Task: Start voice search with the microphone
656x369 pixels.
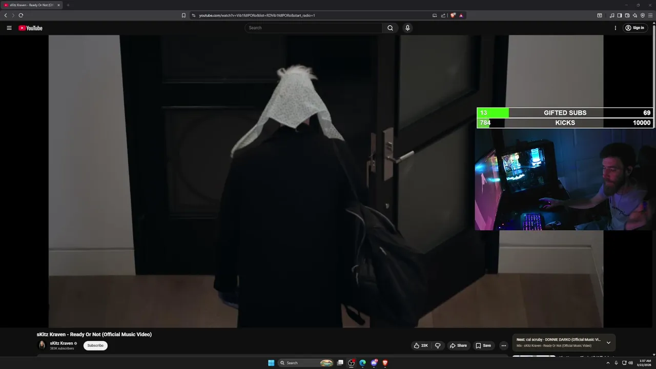Action: [407, 28]
